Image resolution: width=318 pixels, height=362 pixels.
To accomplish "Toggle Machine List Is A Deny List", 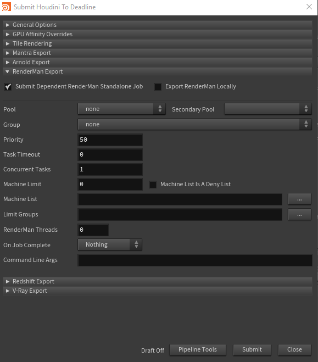I will (153, 185).
